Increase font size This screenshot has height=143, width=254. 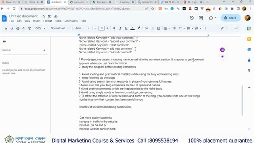tap(108, 28)
